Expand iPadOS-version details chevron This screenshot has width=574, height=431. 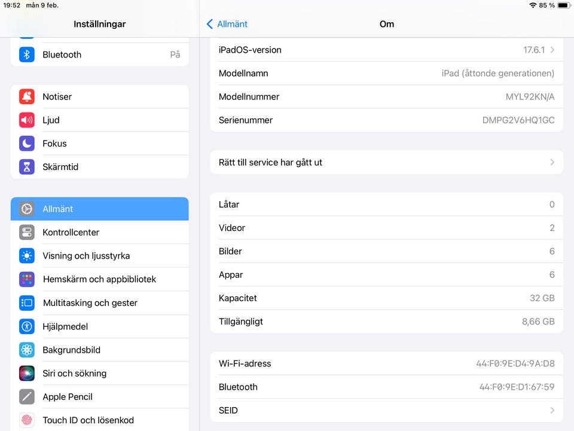(x=552, y=50)
